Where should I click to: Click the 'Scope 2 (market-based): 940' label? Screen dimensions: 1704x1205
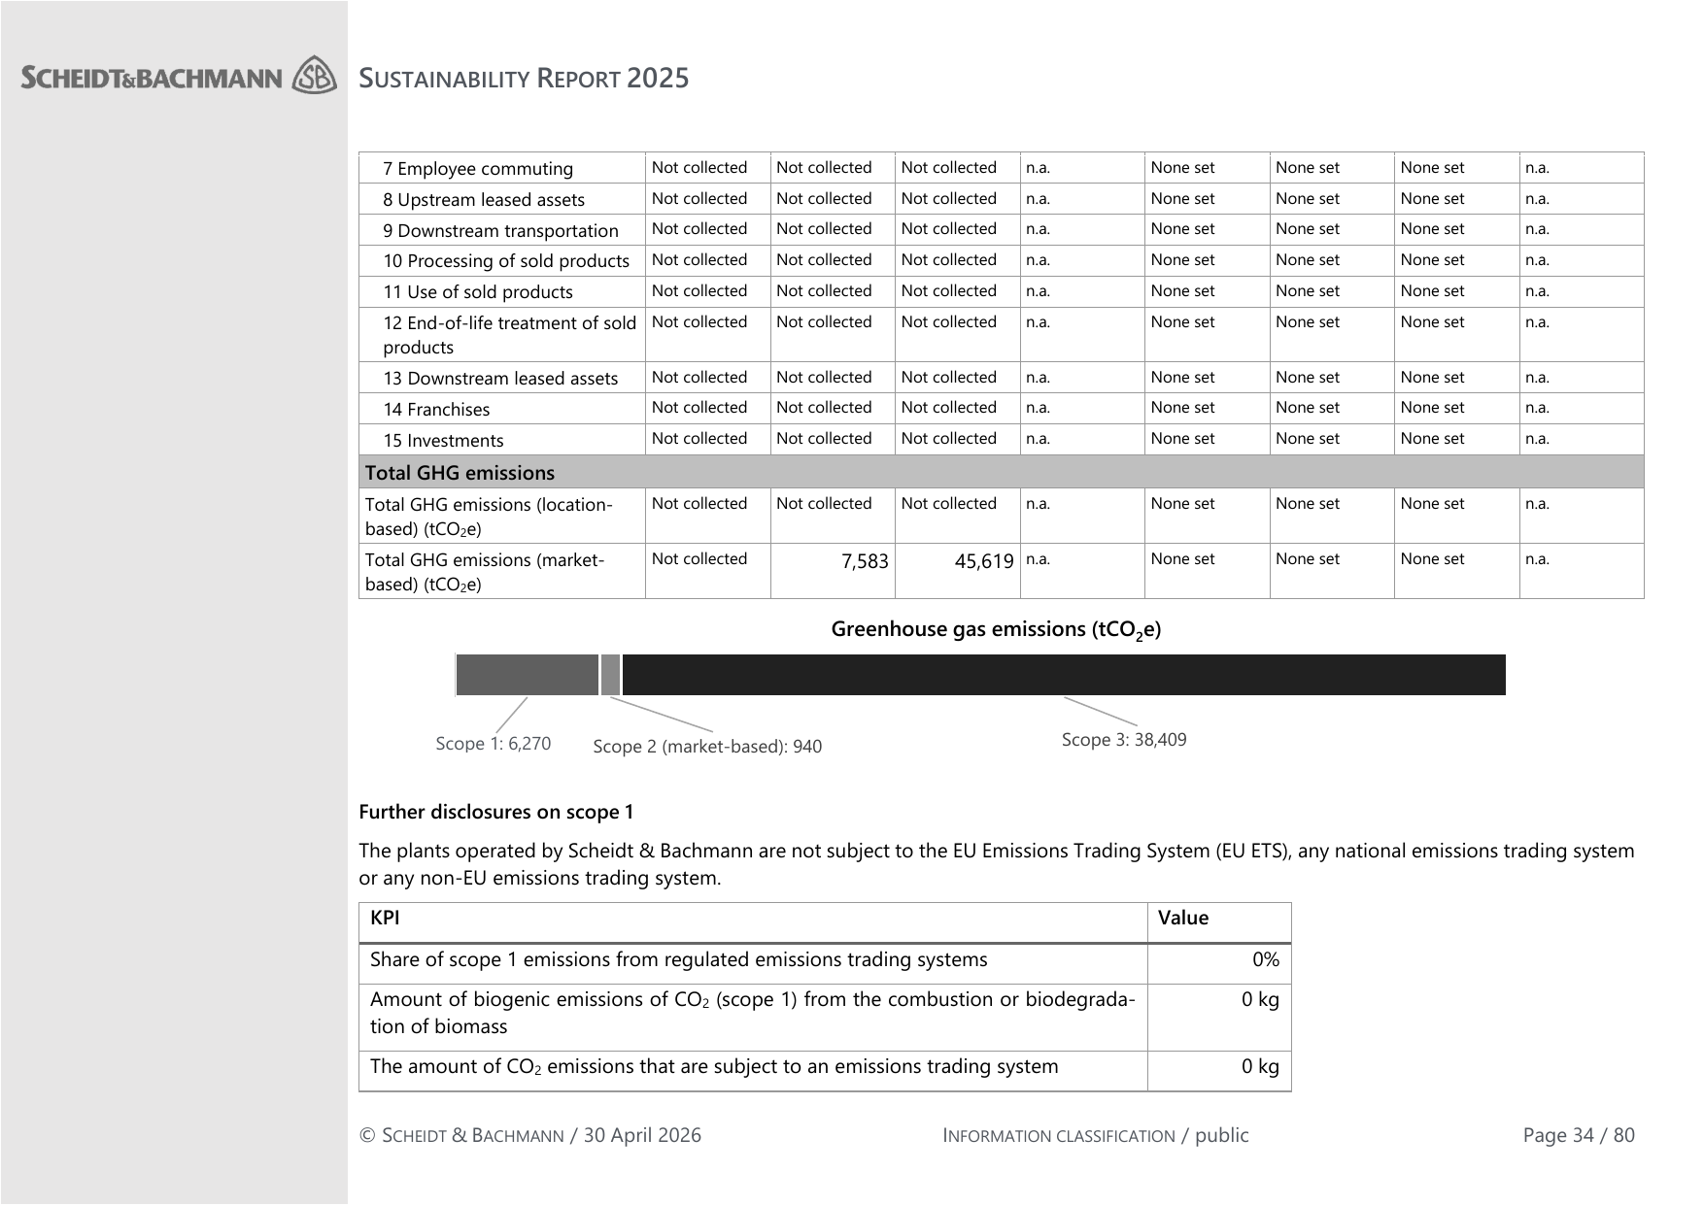coord(707,747)
